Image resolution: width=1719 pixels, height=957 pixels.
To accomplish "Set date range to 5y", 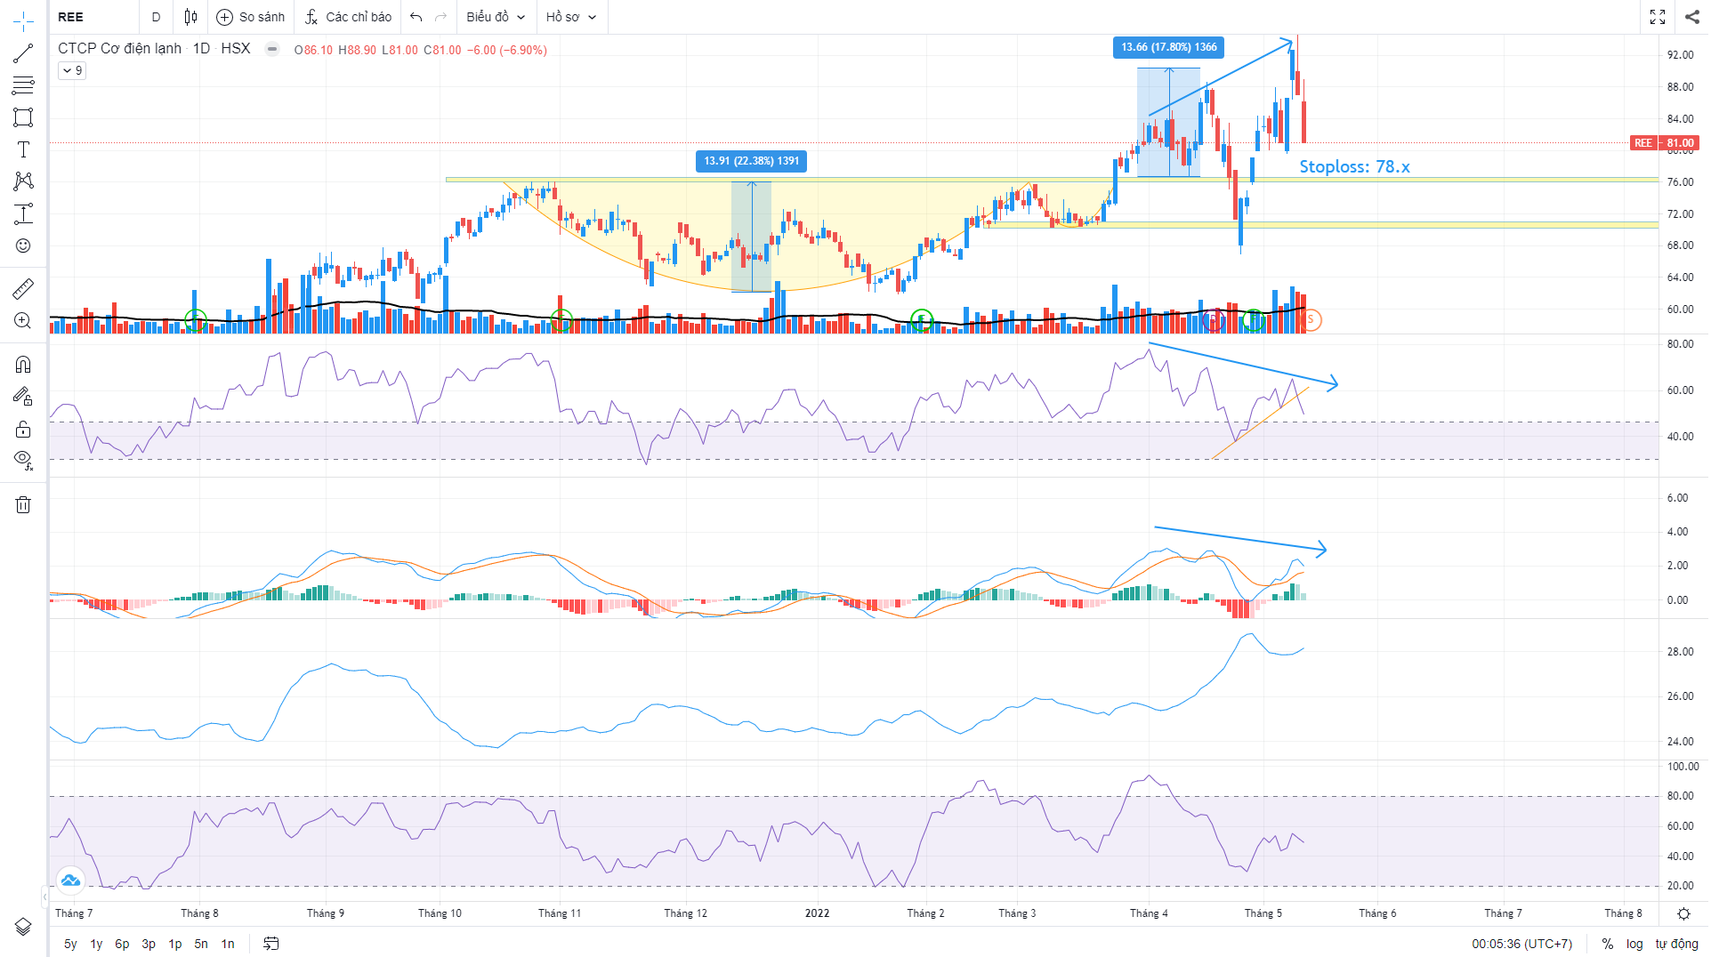I will click(x=70, y=944).
